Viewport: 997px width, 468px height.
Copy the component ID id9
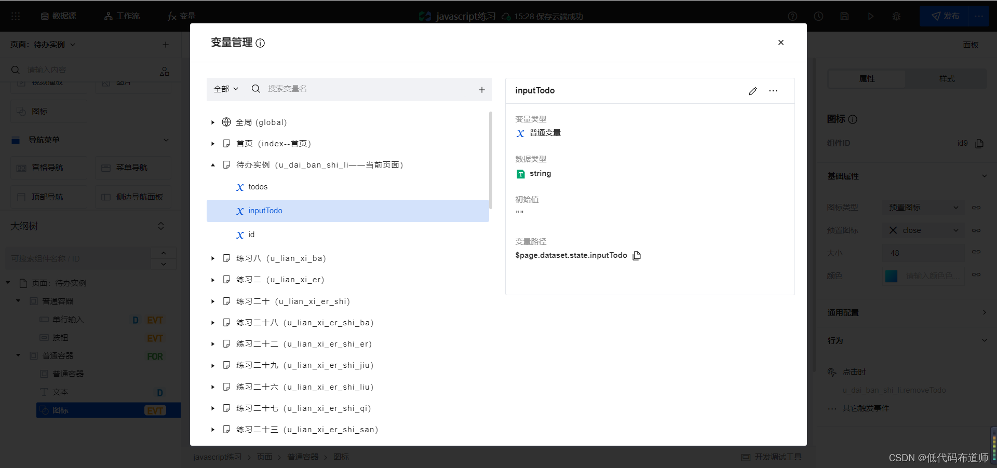tap(979, 143)
